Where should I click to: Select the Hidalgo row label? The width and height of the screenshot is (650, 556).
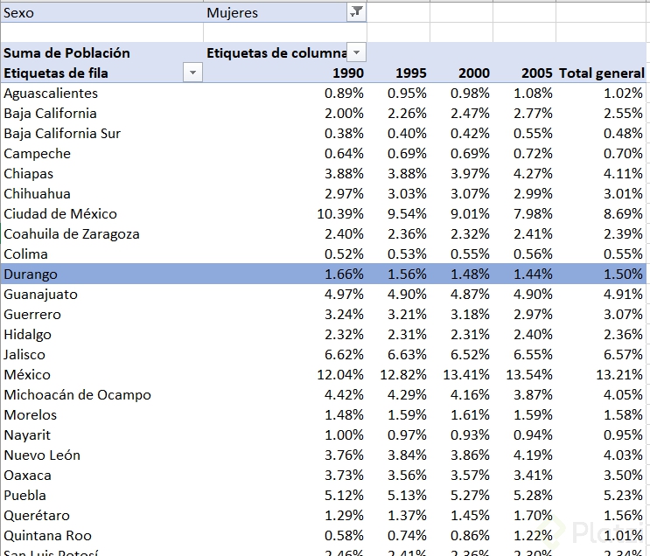pyautogui.click(x=27, y=335)
